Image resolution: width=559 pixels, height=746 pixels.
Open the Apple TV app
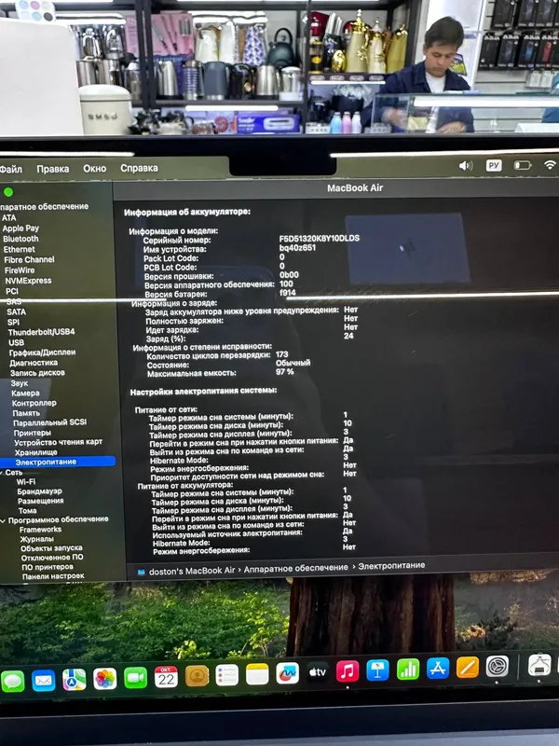click(318, 672)
